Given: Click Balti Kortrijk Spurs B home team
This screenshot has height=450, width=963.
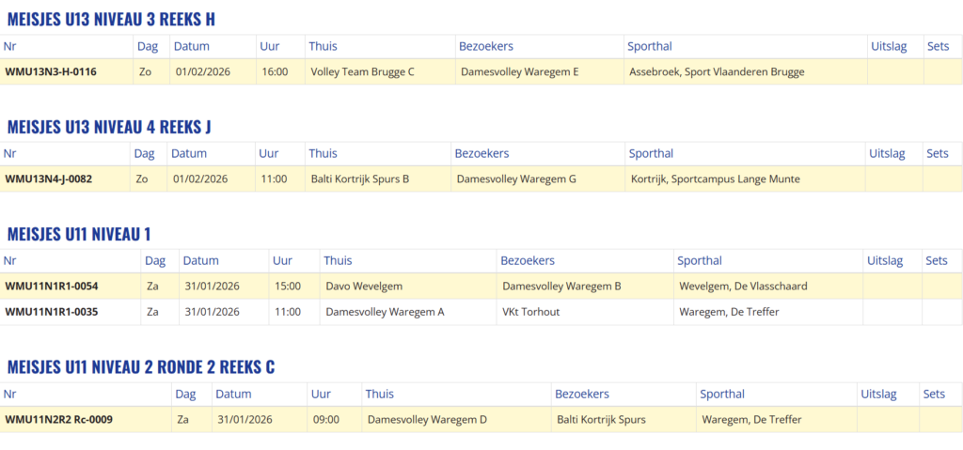Looking at the screenshot, I should pos(359,178).
